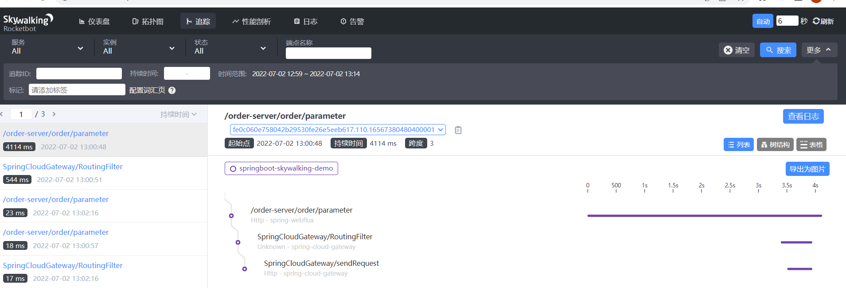
Task: Open the 告警 alarm tab
Action: [x=352, y=21]
